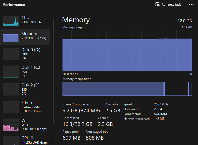Click the Memory 9.3/11.9 GB entry text

(34, 38)
